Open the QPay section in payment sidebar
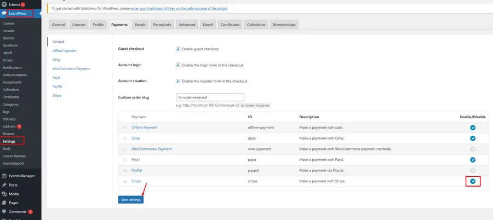Image resolution: width=493 pixels, height=220 pixels. 56,60
